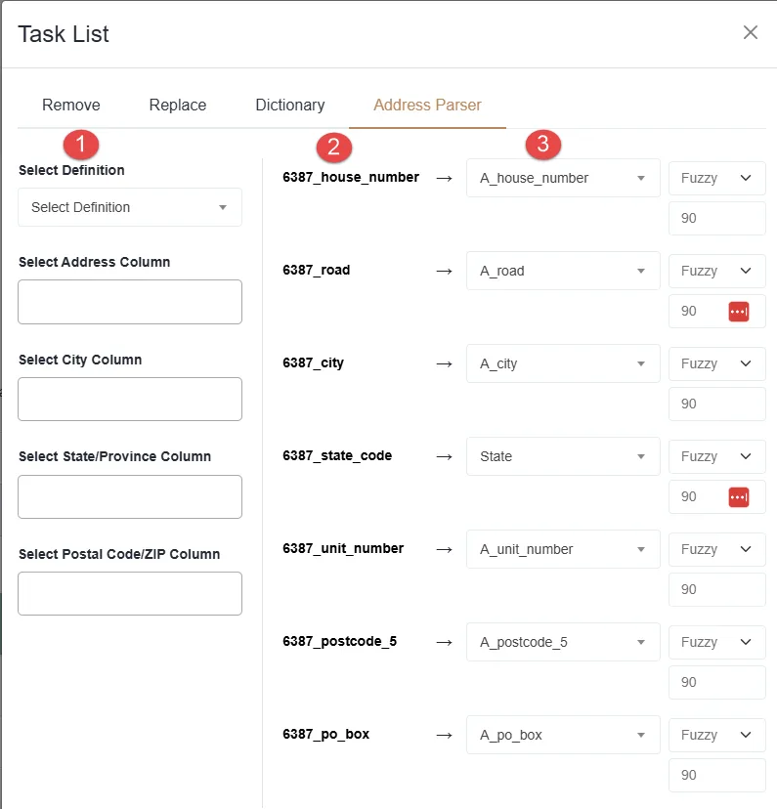This screenshot has height=809, width=777.
Task: Click red icon in 6387_road threshold field
Action: coord(738,311)
